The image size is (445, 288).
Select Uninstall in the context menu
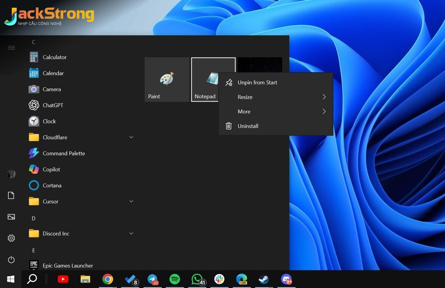coord(276,126)
